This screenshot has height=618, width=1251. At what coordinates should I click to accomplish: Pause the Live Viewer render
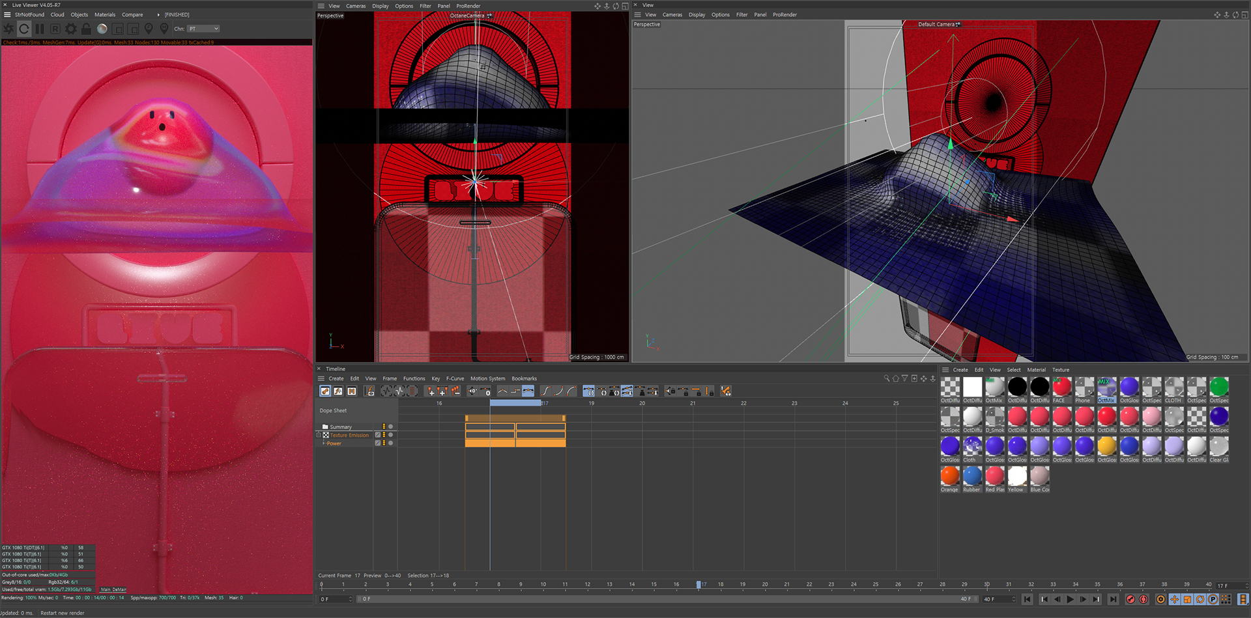[x=40, y=29]
